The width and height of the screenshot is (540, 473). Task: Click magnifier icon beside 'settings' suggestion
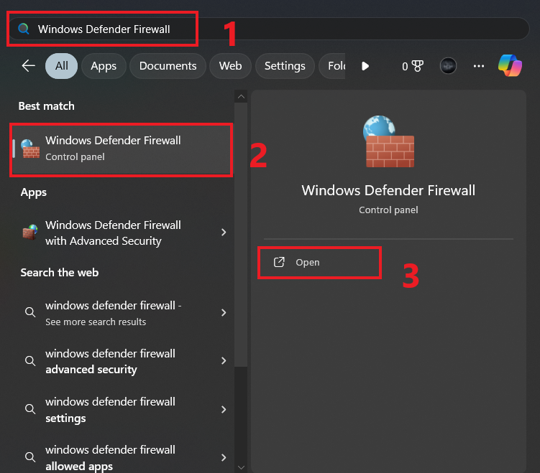tap(30, 409)
